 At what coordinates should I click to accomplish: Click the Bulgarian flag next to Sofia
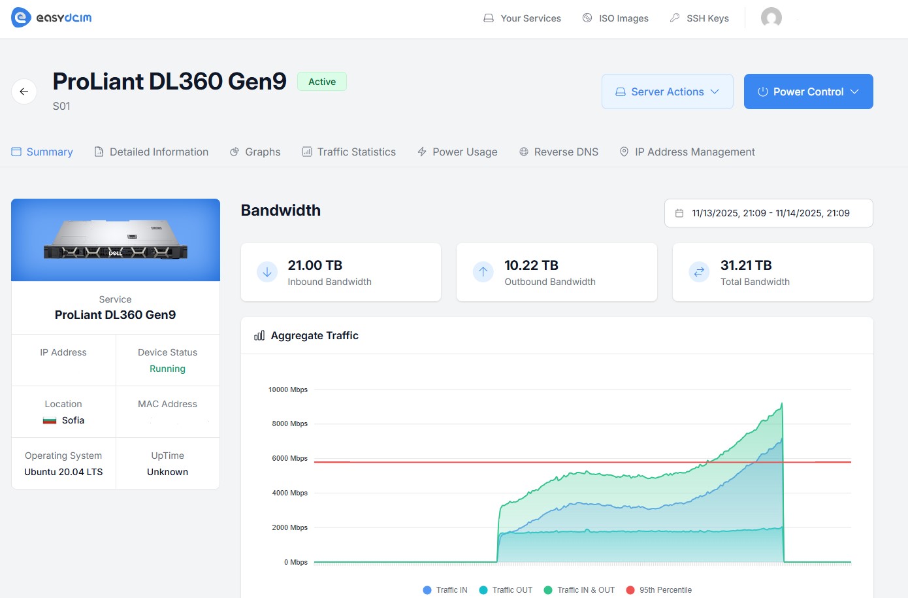pyautogui.click(x=50, y=420)
